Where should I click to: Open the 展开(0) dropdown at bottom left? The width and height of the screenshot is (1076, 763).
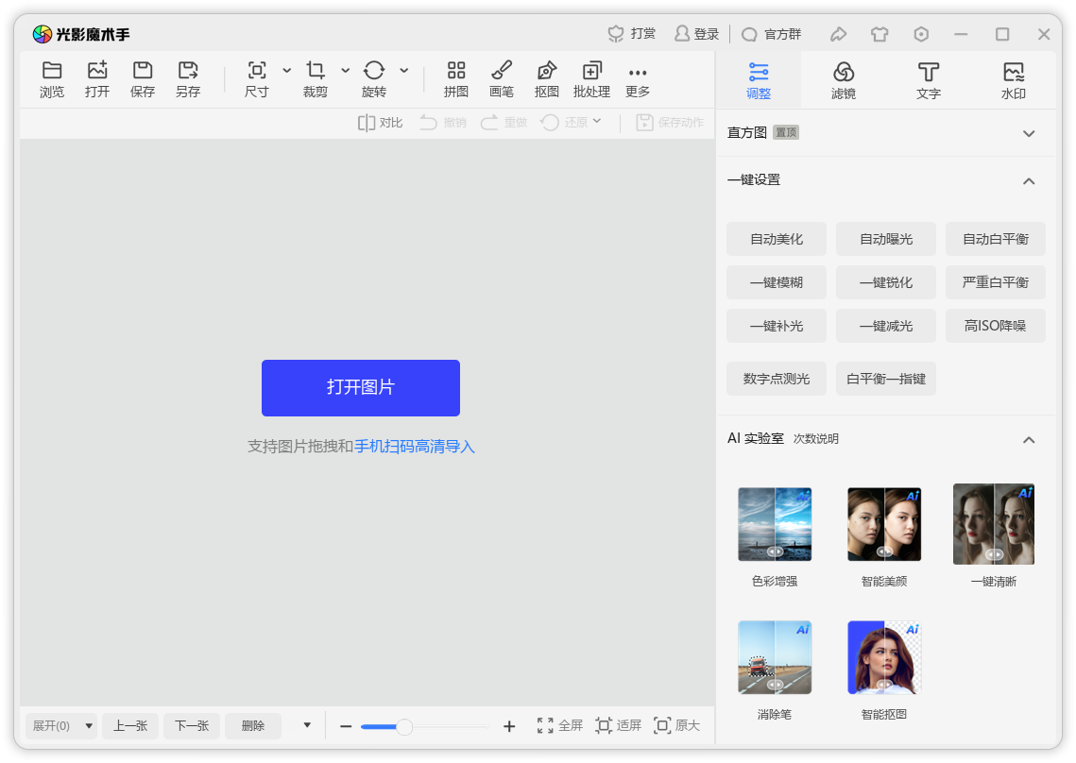click(x=61, y=726)
